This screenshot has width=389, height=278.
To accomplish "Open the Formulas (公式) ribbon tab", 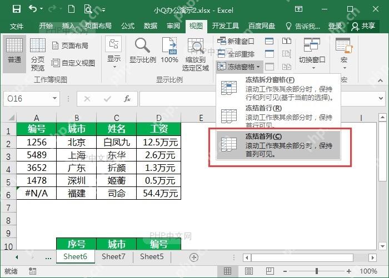I will (128, 26).
